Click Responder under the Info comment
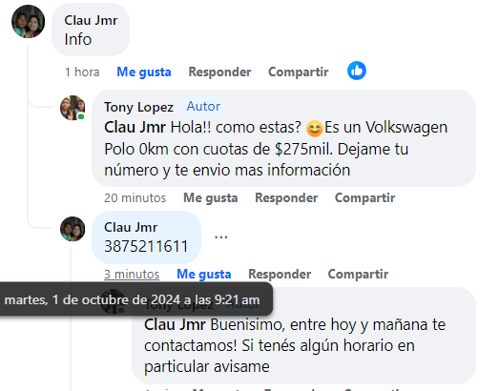 [x=219, y=72]
